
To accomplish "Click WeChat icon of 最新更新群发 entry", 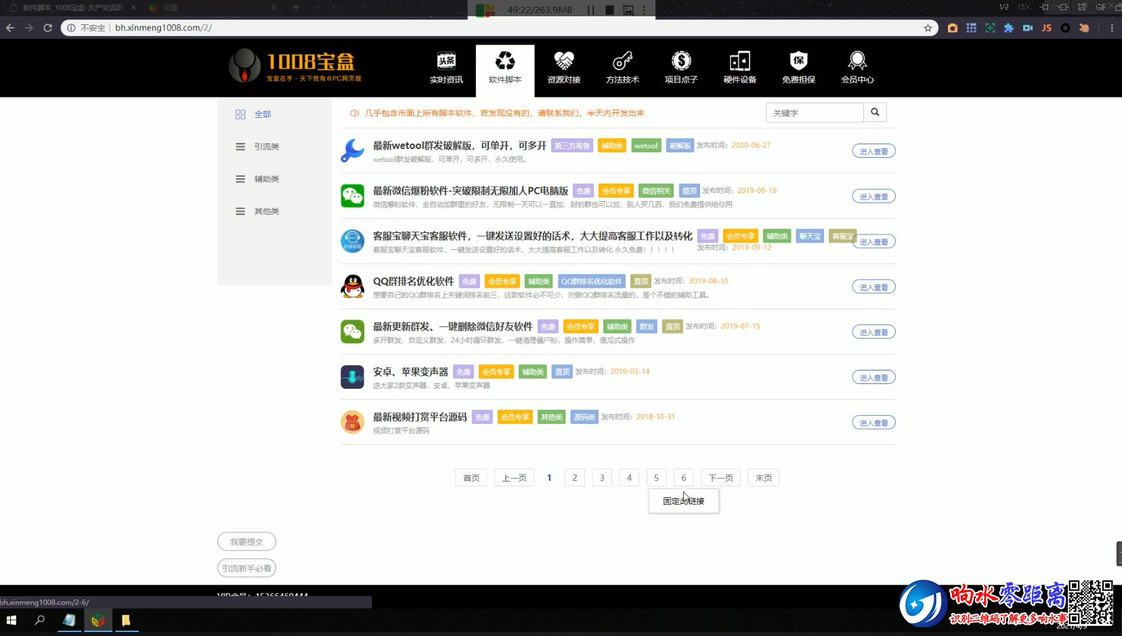I will (352, 331).
